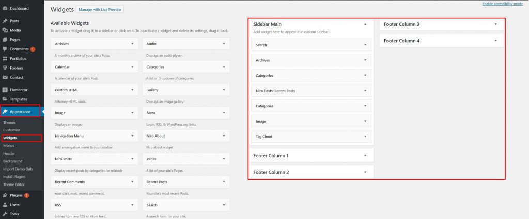Viewport: 529px width, 219px height.
Task: Click the Pages available widget
Action: coord(186,159)
